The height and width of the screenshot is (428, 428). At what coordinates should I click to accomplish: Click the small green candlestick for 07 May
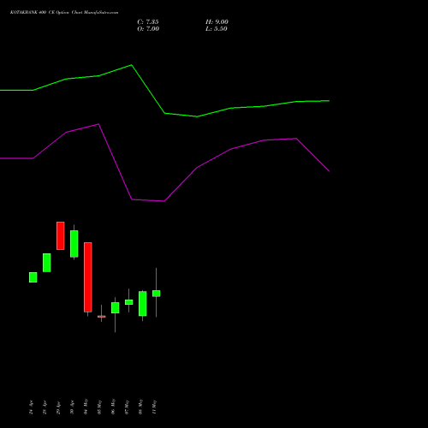tap(129, 302)
